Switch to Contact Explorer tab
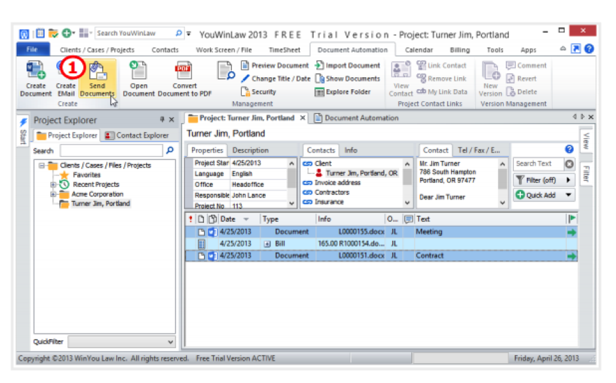The image size is (616, 383). click(x=136, y=135)
